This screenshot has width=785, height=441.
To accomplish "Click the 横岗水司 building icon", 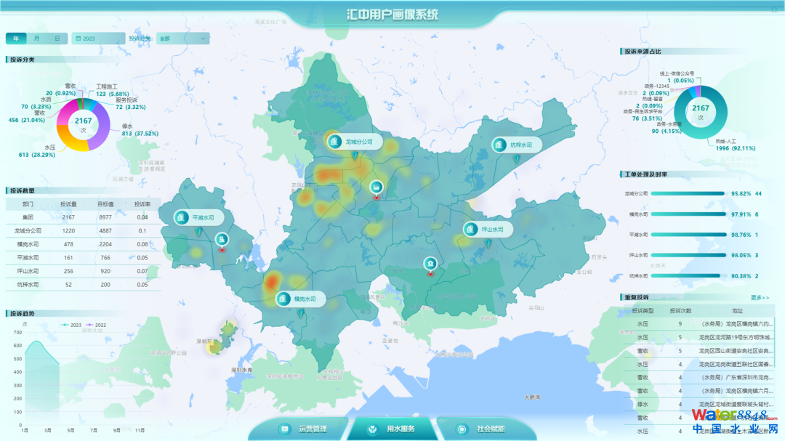I will click(x=283, y=299).
